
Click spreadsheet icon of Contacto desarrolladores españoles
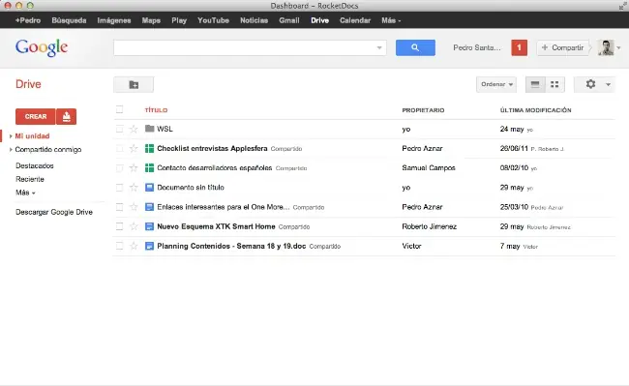pyautogui.click(x=149, y=167)
